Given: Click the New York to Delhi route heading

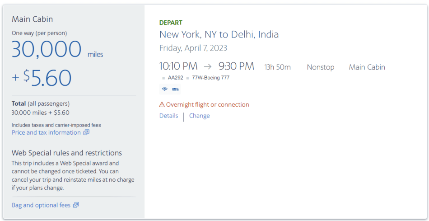Looking at the screenshot, I should [x=219, y=34].
